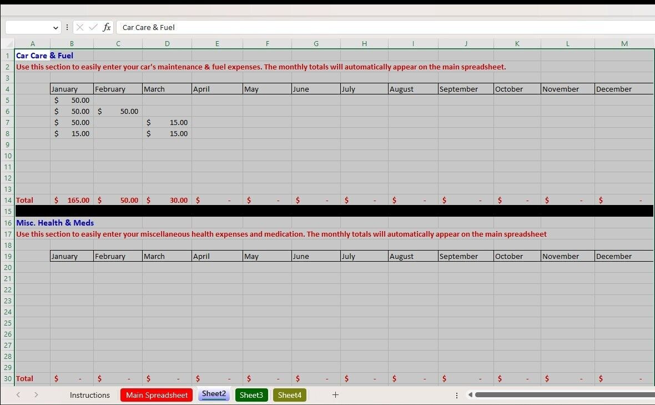655x405 pixels.
Task: Click the red car maintenance instruction text
Action: coord(261,67)
